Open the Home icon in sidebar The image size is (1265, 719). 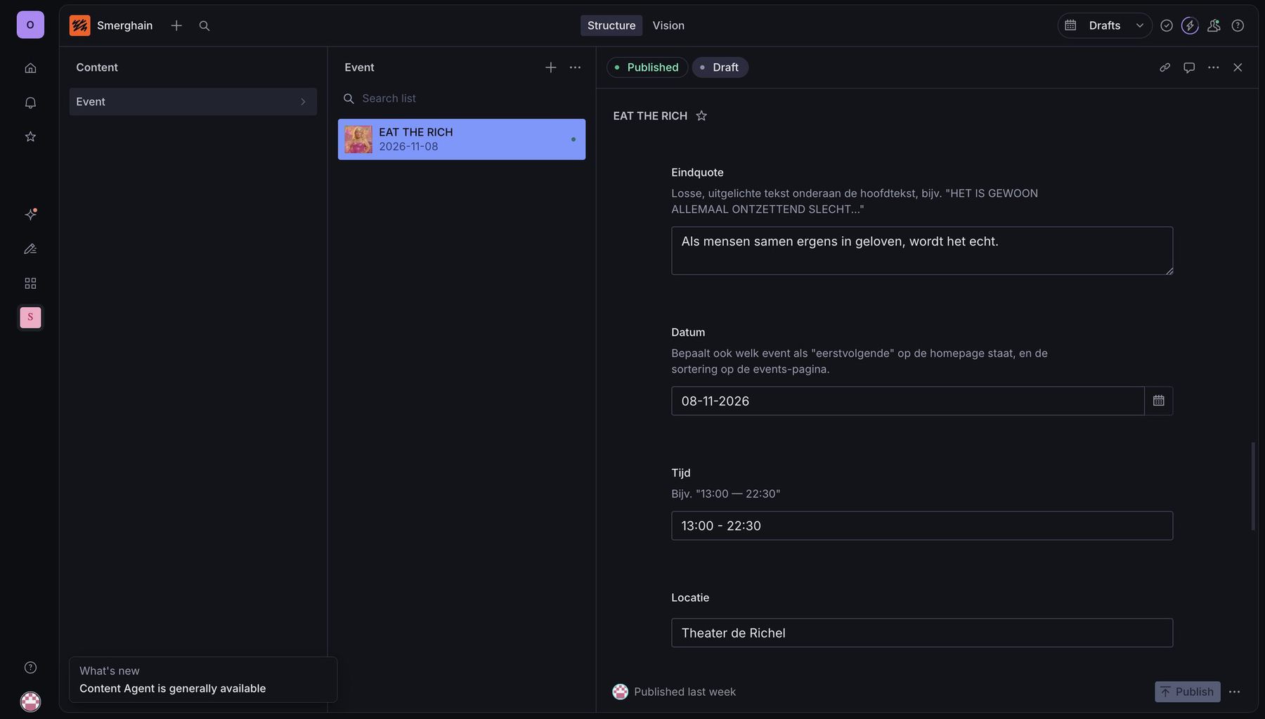tap(30, 68)
